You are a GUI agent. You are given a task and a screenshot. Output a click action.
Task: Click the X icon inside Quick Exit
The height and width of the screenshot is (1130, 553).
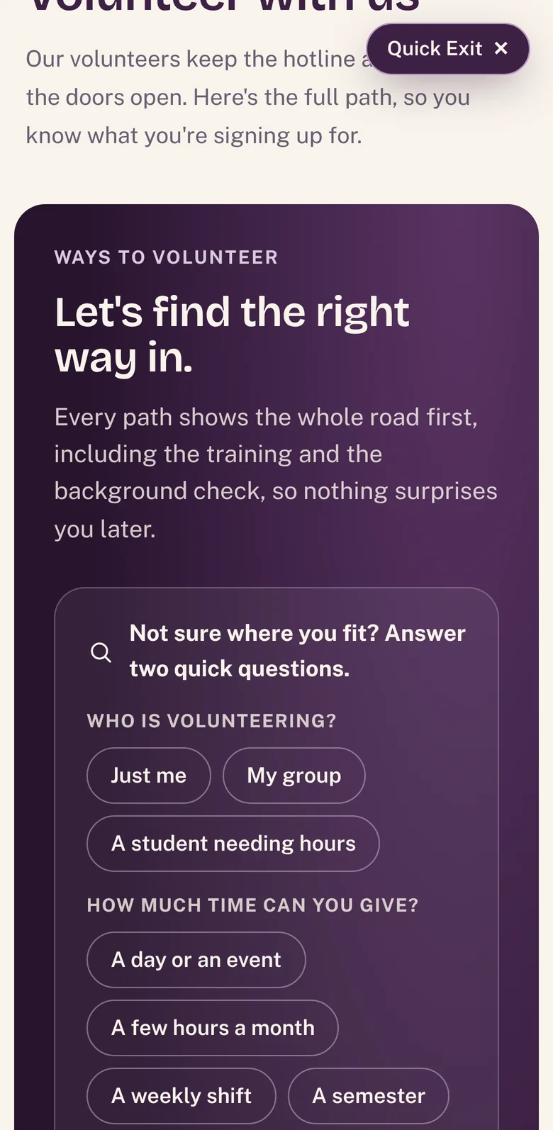point(501,48)
